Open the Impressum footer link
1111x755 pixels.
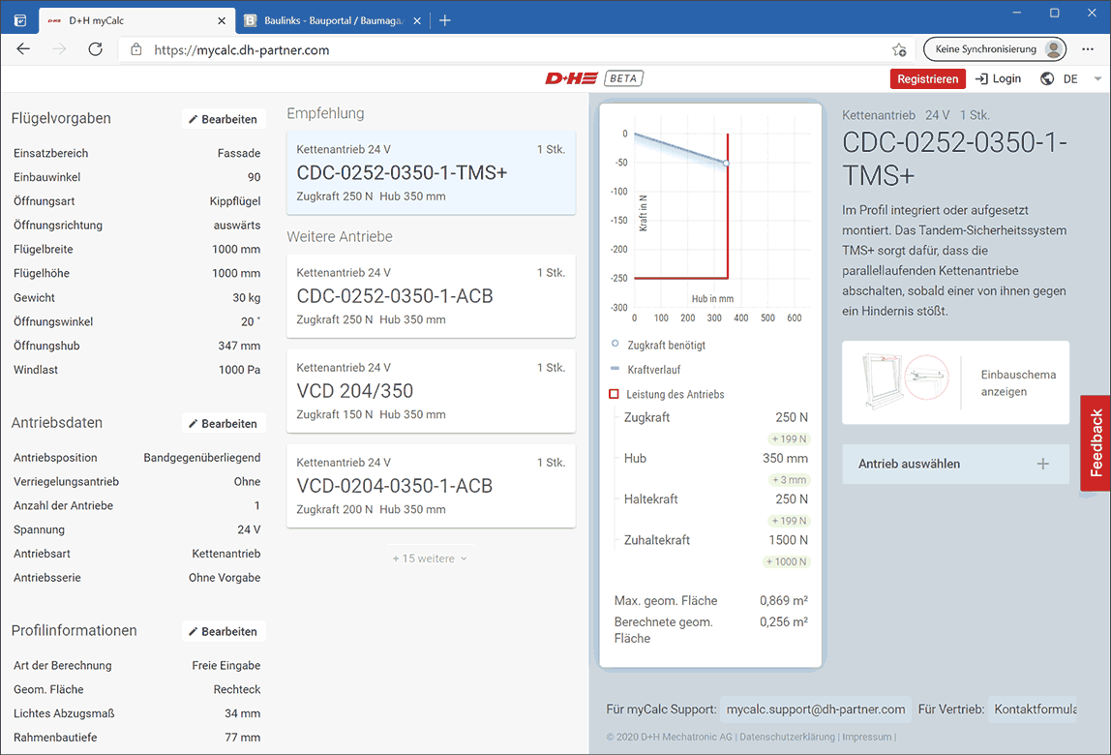[x=866, y=737]
